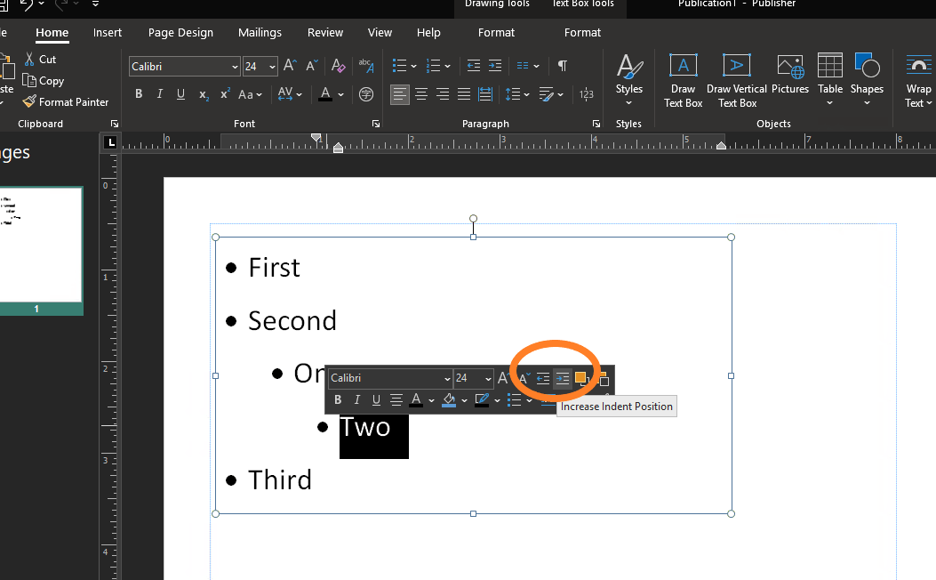The image size is (936, 580).
Task: Click ribbon Decrease Indent Position
Action: (x=474, y=66)
